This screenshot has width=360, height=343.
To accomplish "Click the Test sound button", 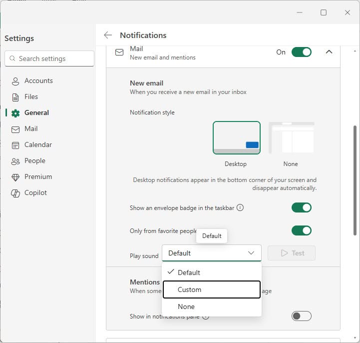I will point(292,253).
